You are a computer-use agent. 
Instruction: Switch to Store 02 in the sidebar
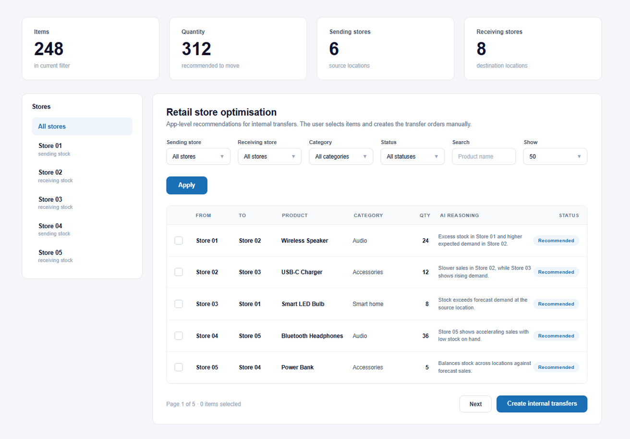[82, 176]
